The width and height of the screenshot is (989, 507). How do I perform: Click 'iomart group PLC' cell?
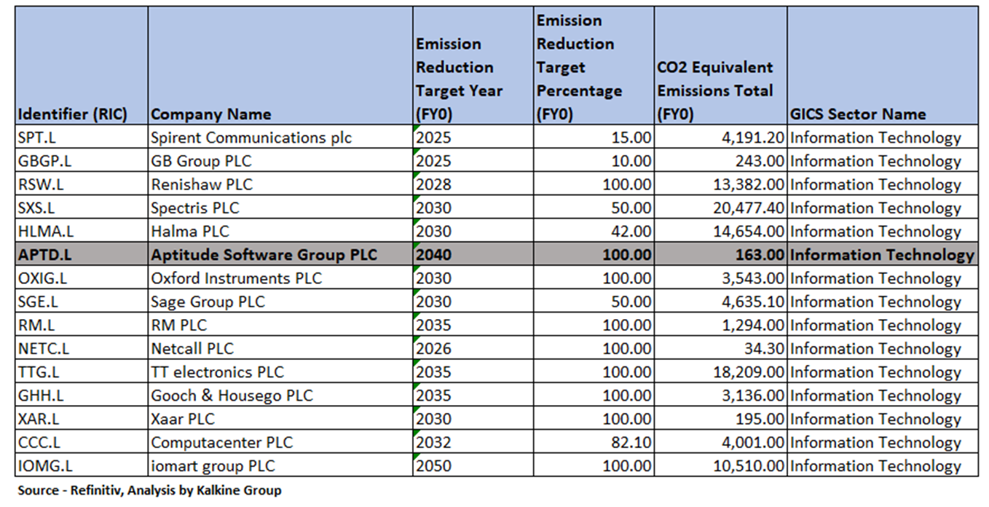click(x=280, y=465)
